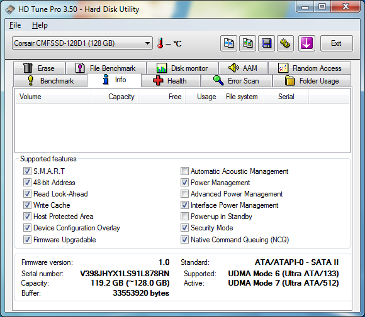Open the Error Scan tab
This screenshot has height=317, width=365.
point(237,80)
